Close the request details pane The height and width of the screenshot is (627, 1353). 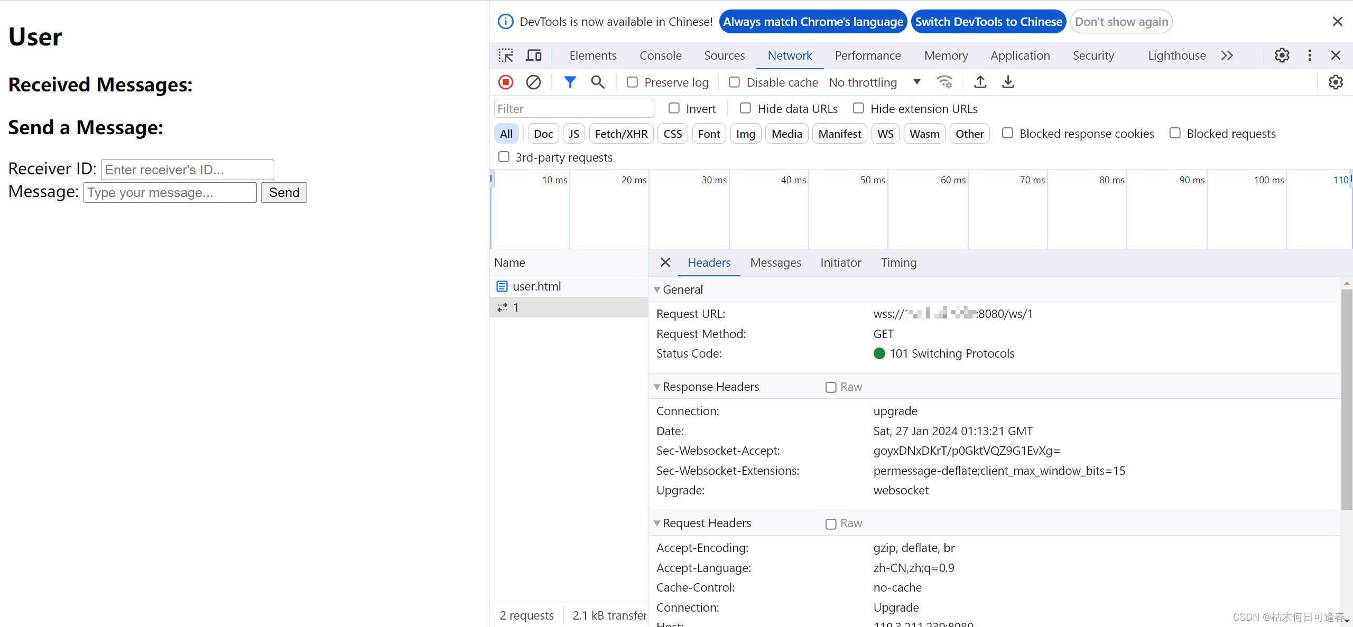[665, 263]
